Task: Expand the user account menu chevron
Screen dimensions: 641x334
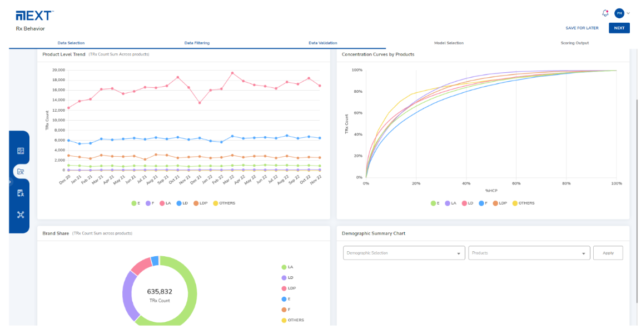Action: tap(628, 13)
